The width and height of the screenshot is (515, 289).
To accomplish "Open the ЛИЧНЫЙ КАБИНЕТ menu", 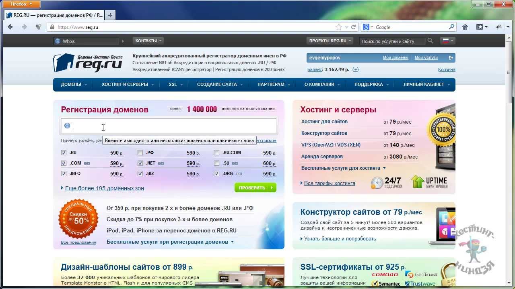I will tap(426, 84).
